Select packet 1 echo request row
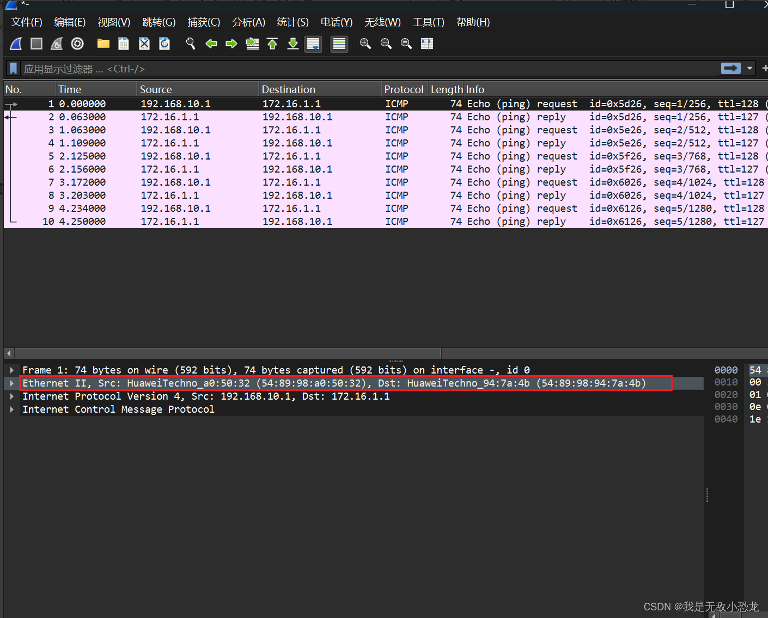The image size is (768, 618). click(386, 104)
